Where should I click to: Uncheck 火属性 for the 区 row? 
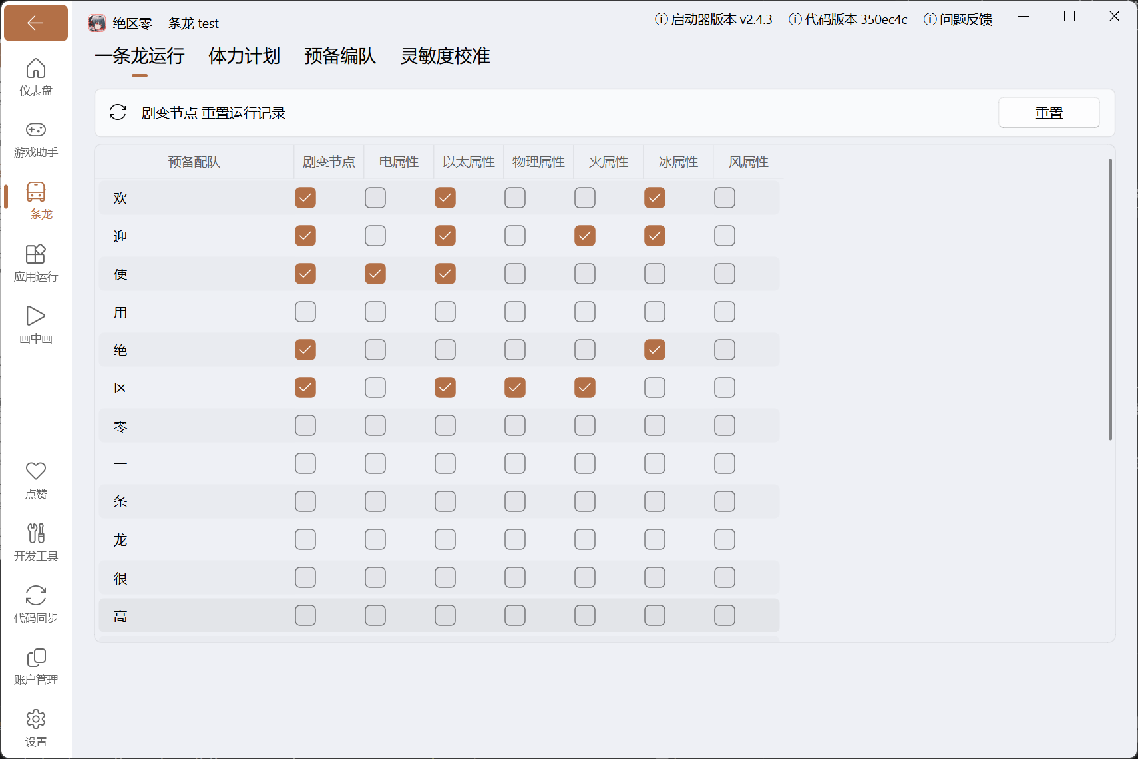click(x=585, y=387)
